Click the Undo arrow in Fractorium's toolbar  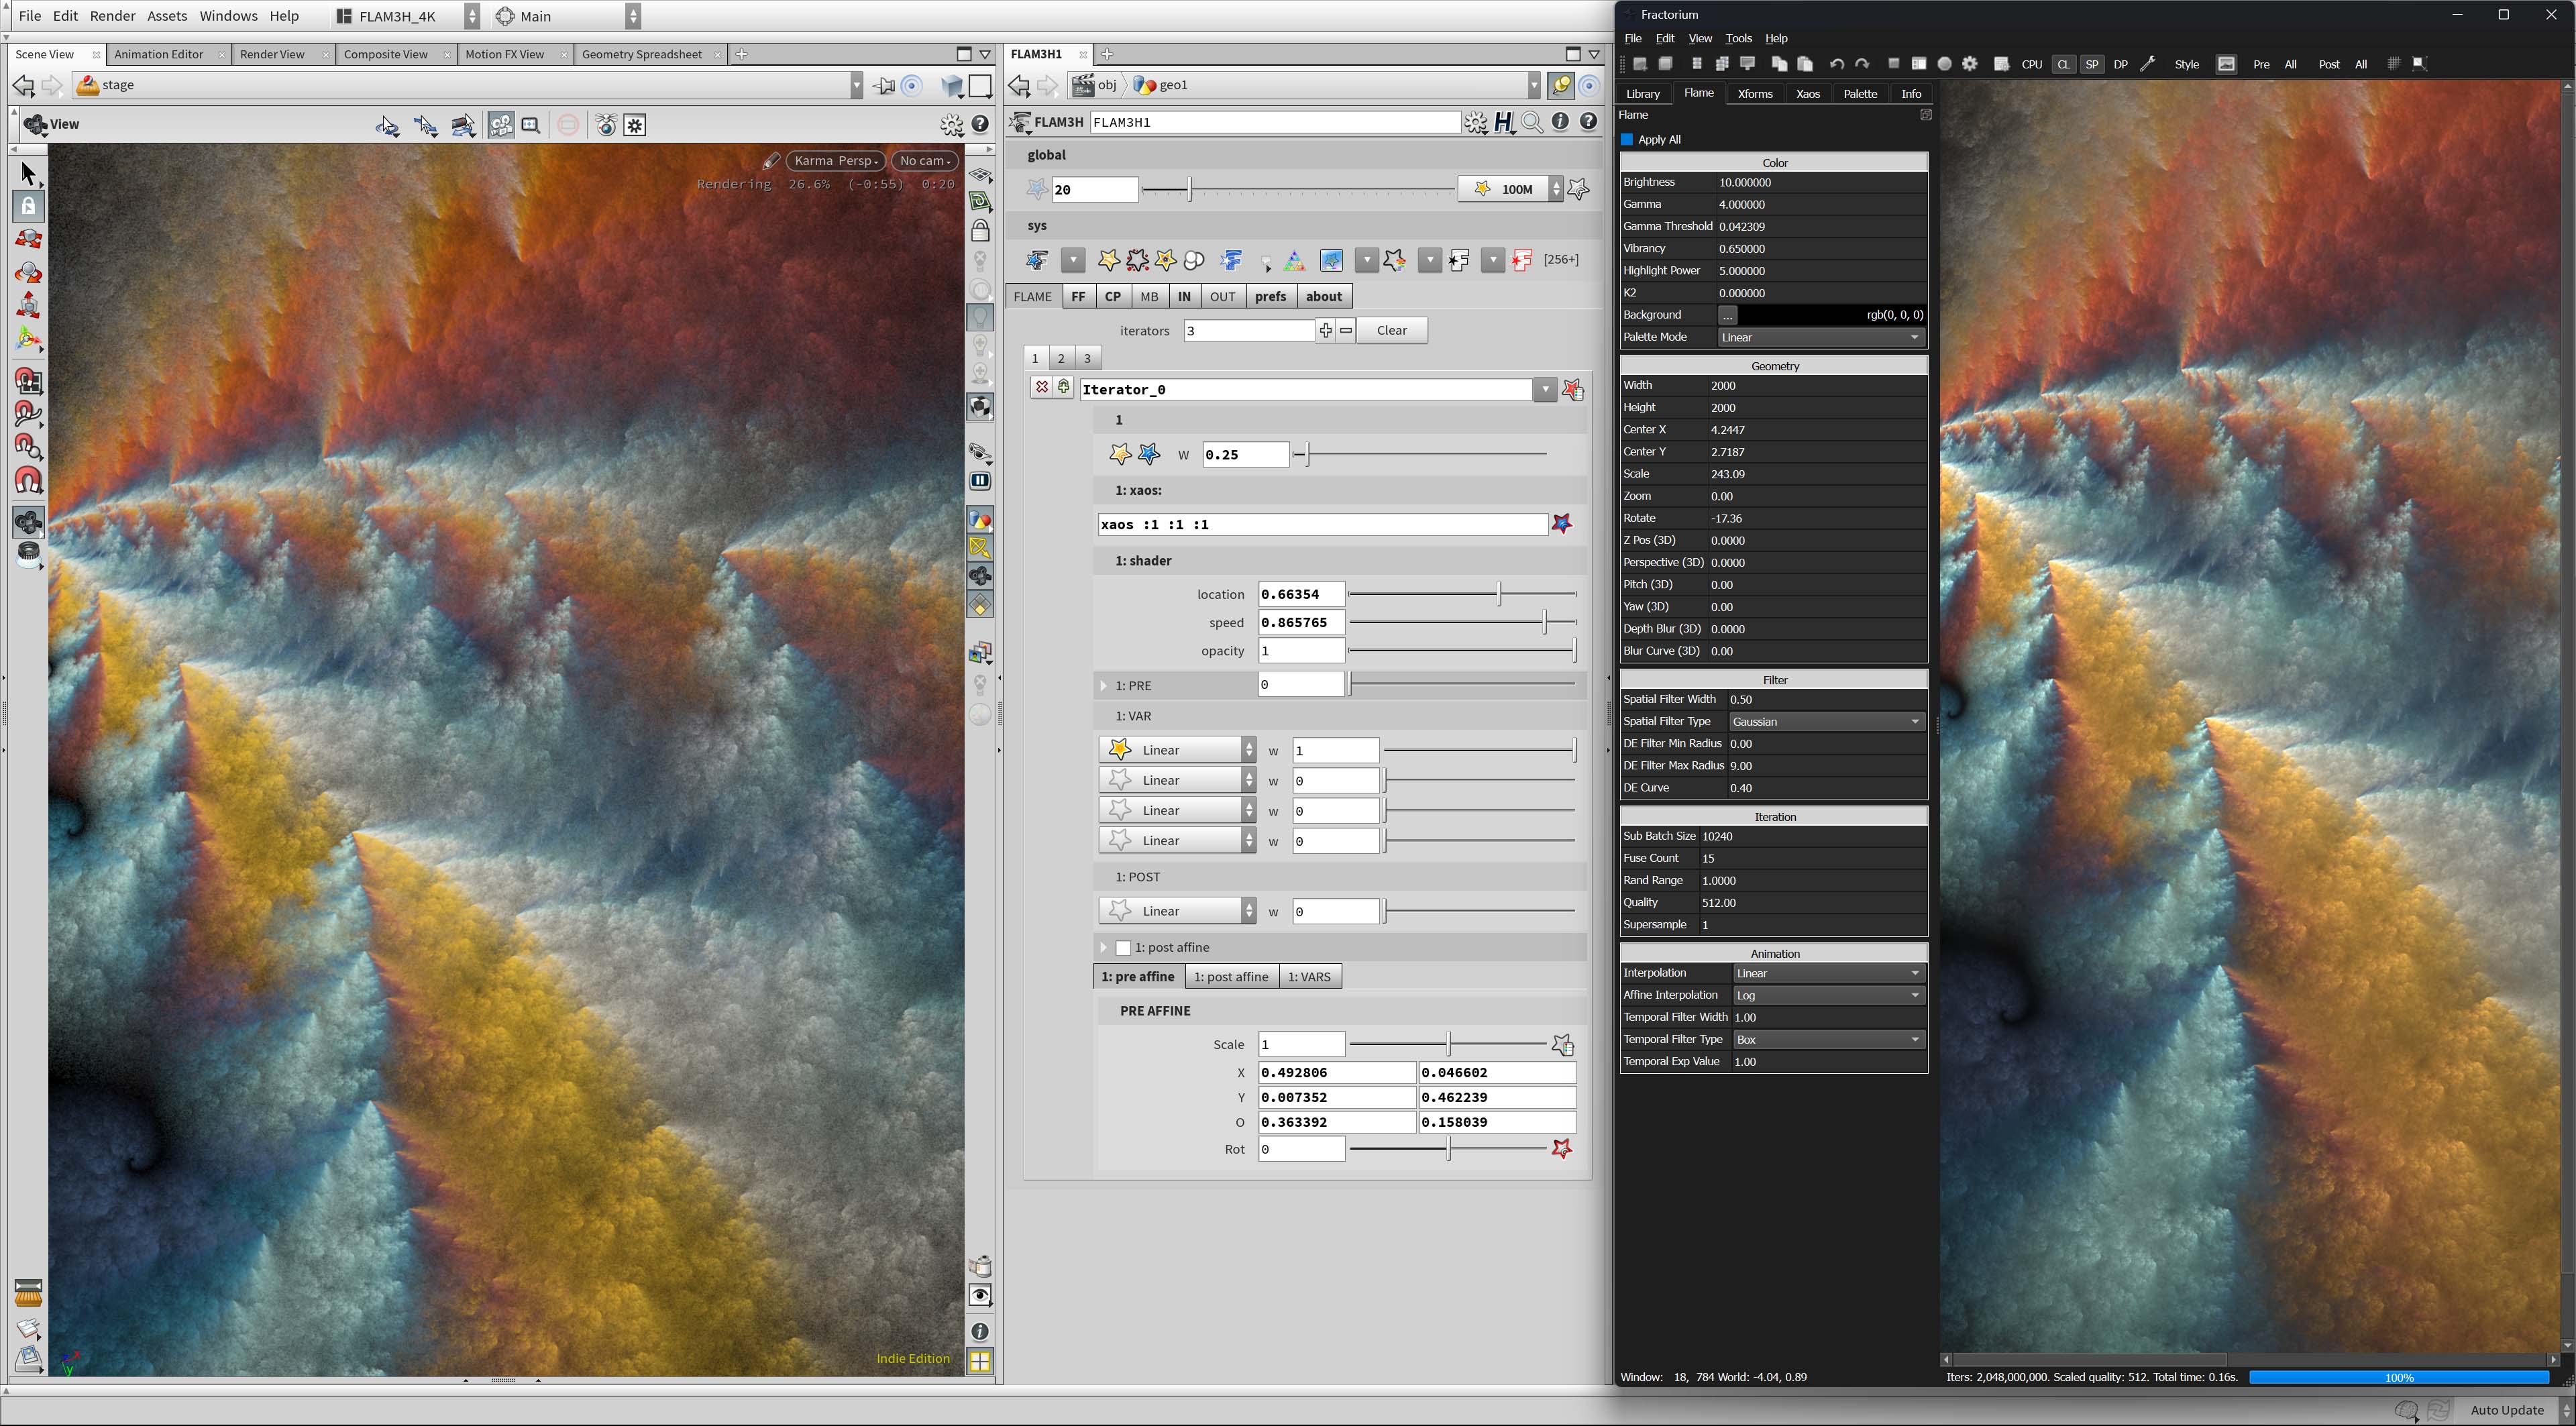[1836, 63]
